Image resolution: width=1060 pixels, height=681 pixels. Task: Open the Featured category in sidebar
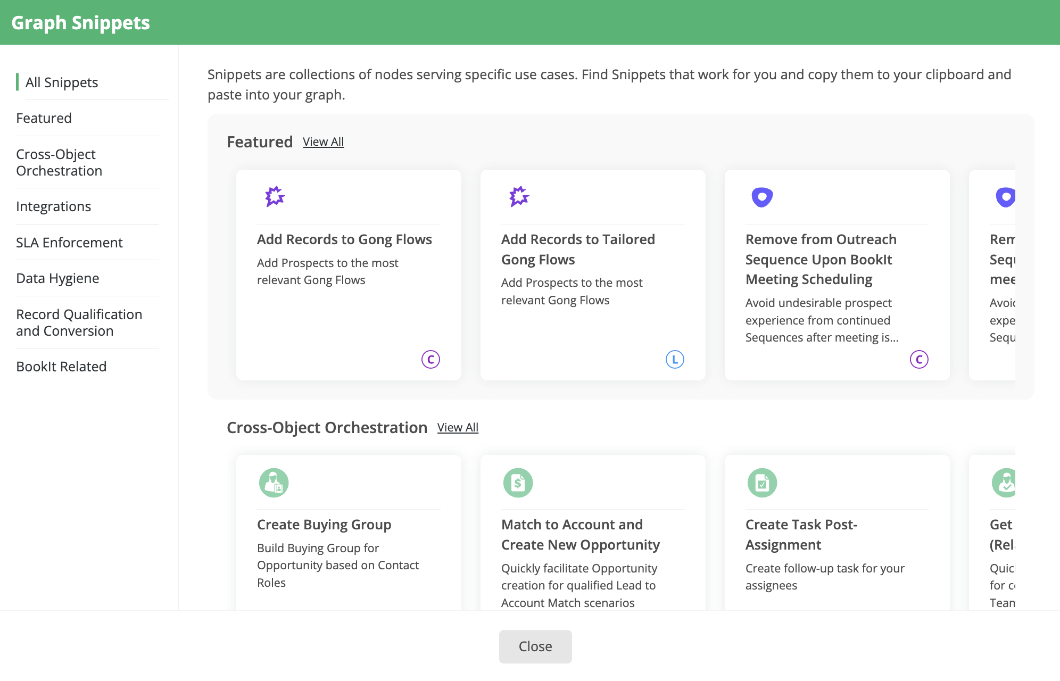tap(44, 118)
